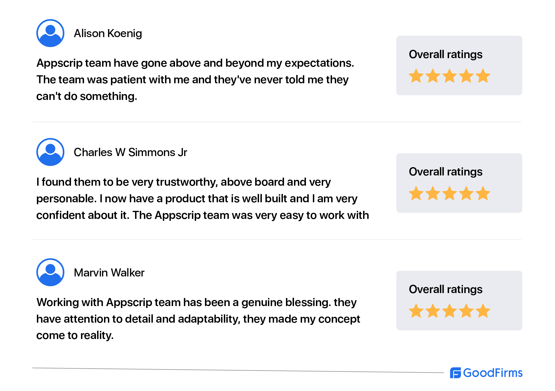Image resolution: width=555 pixels, height=391 pixels.
Task: Click Overall ratings label in top card
Action: pyautogui.click(x=445, y=55)
